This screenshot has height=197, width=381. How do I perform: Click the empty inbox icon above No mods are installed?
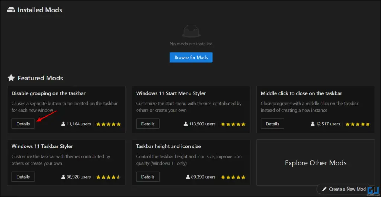191,32
